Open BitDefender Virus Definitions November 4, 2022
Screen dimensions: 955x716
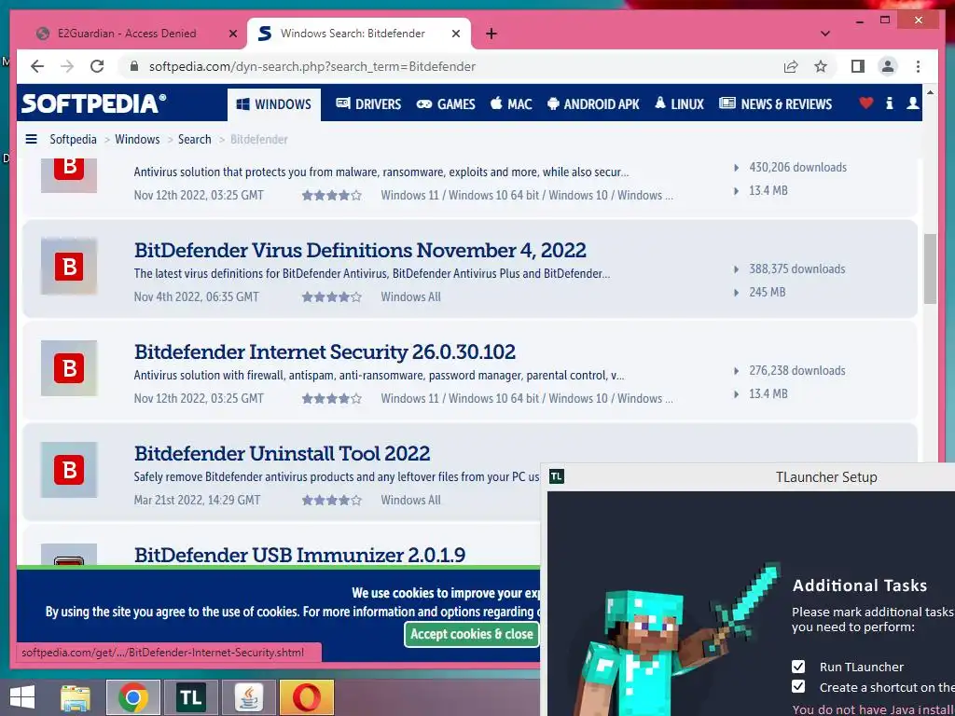360,250
